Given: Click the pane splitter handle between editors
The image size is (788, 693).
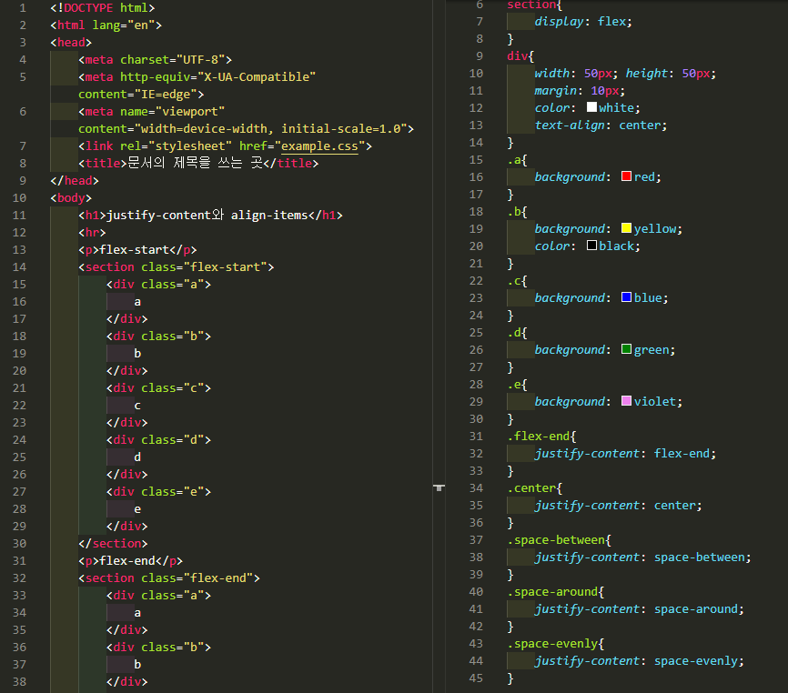Looking at the screenshot, I should 439,487.
